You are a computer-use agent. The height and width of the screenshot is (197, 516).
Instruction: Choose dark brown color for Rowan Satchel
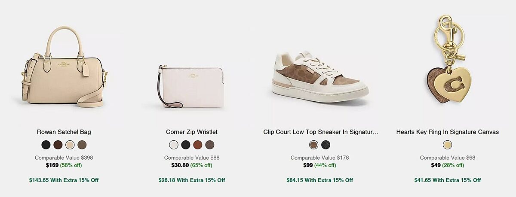point(58,145)
